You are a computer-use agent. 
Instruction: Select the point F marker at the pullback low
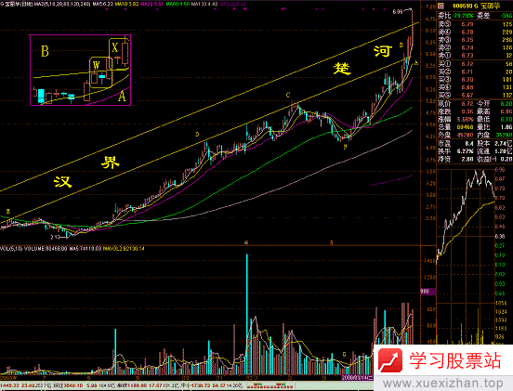coord(345,147)
